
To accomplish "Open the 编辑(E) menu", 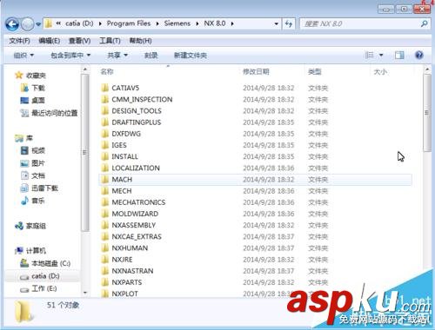I will [x=50, y=41].
